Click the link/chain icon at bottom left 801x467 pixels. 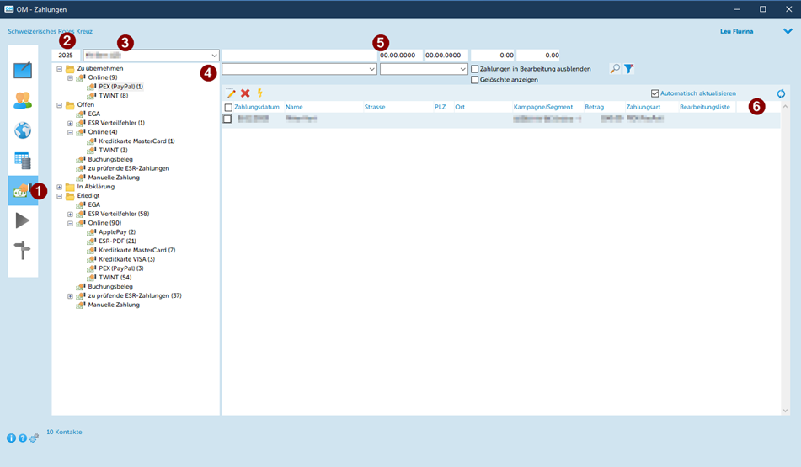coord(34,438)
